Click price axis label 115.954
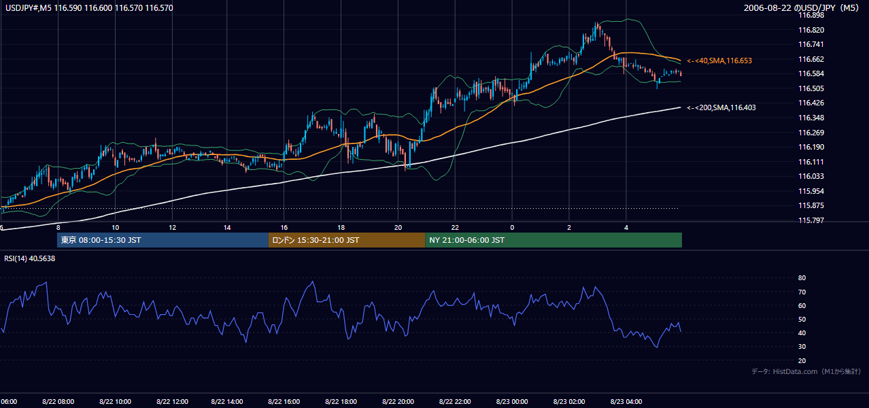Screen dimensions: 869x408 [x=811, y=191]
